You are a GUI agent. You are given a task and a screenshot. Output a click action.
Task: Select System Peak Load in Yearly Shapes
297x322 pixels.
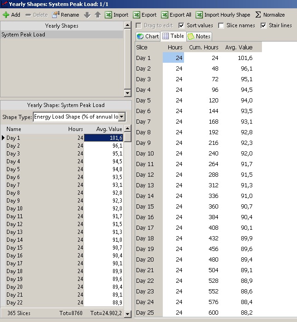click(x=23, y=35)
